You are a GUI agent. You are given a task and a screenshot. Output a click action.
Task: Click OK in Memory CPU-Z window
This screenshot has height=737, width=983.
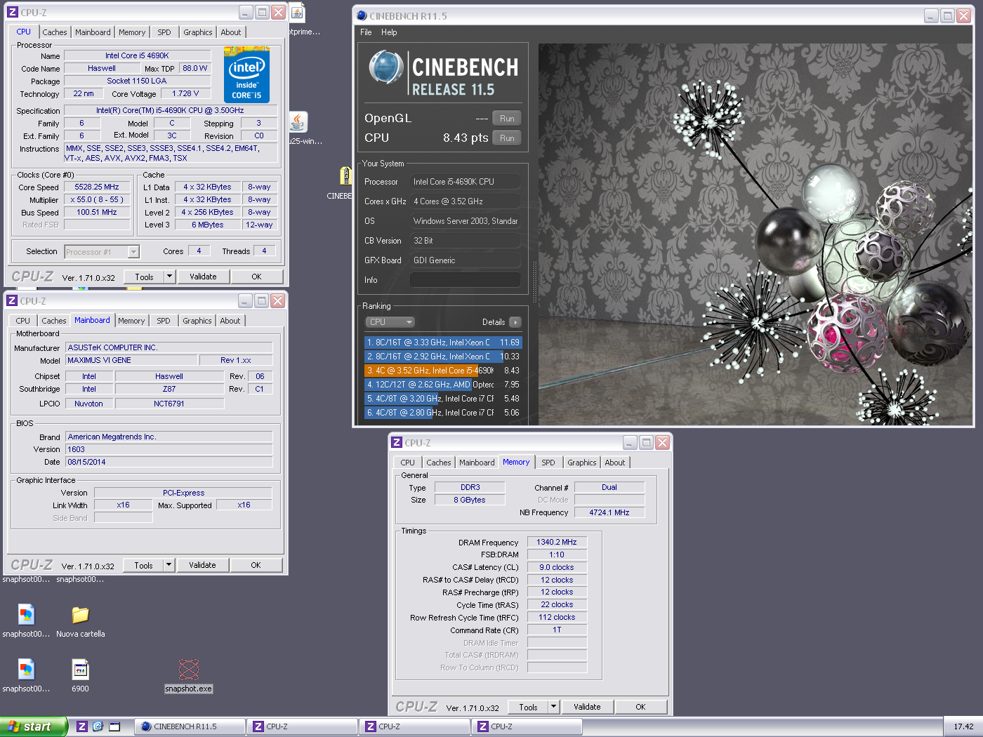click(640, 707)
